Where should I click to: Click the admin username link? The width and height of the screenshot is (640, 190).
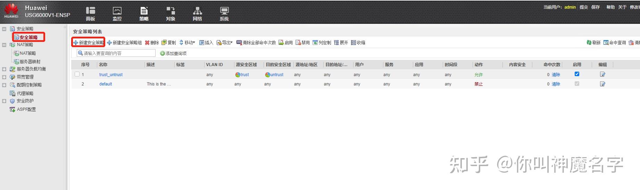[x=570, y=7]
